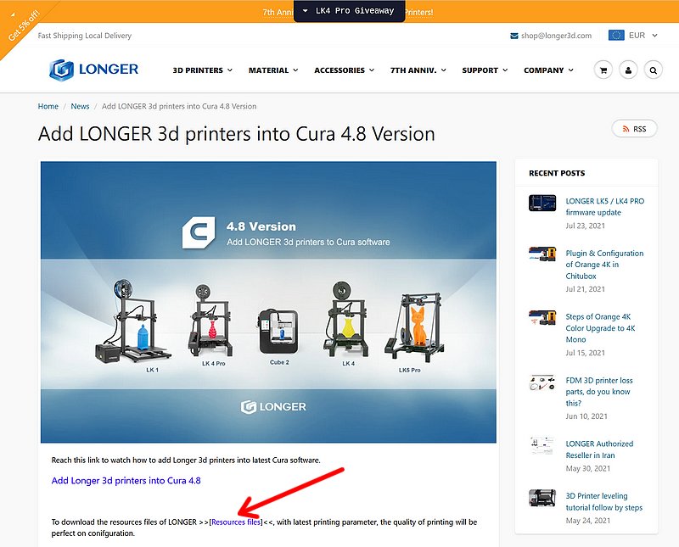Click thumbnail for 3D Printer leveling tutorial post
This screenshot has height=547, width=679.
pyautogui.click(x=542, y=498)
